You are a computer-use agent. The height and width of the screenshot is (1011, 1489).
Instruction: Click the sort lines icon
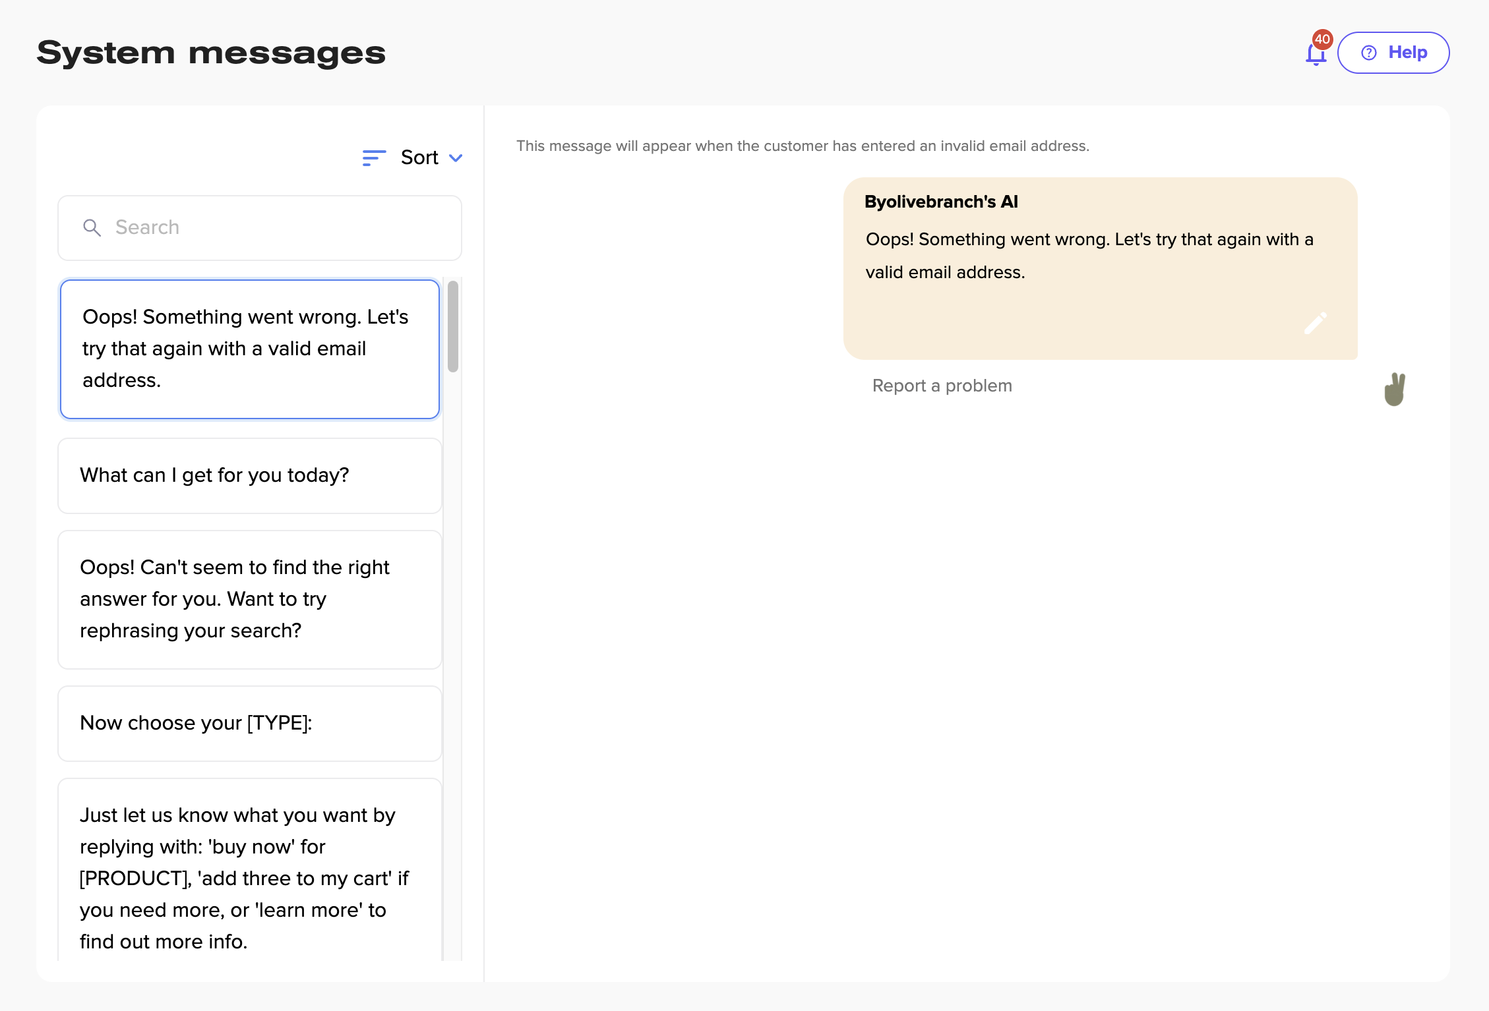click(x=374, y=158)
